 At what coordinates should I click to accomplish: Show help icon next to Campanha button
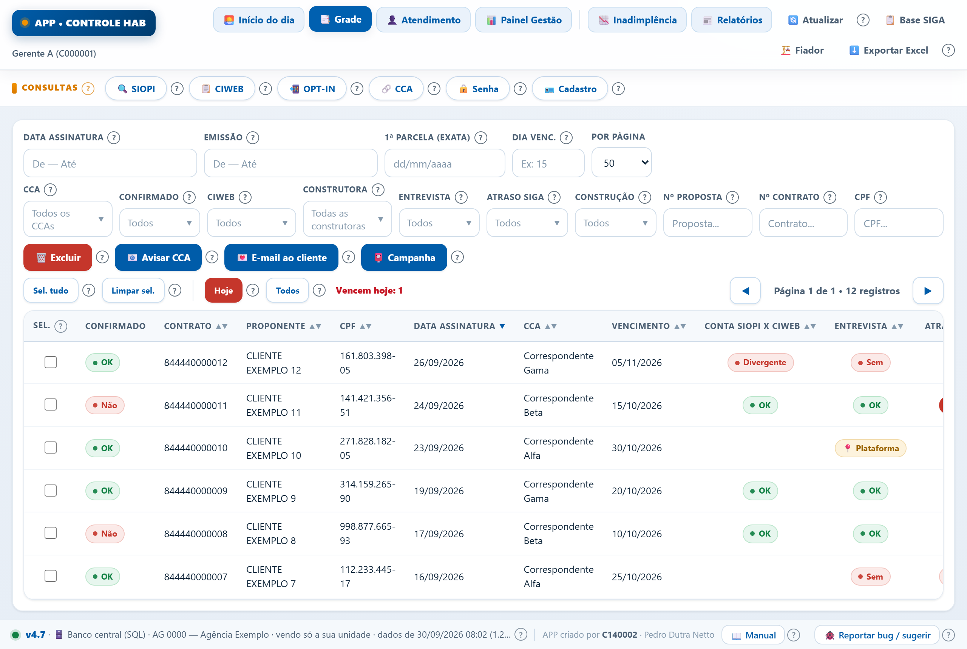[457, 257]
